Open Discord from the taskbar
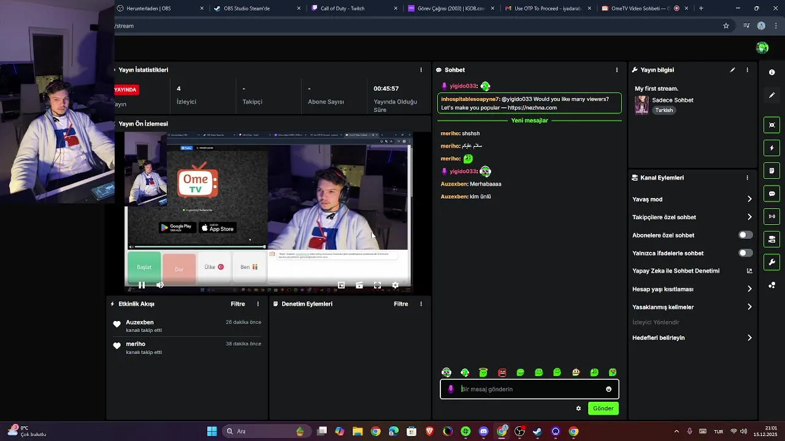785x441 pixels. [x=483, y=431]
